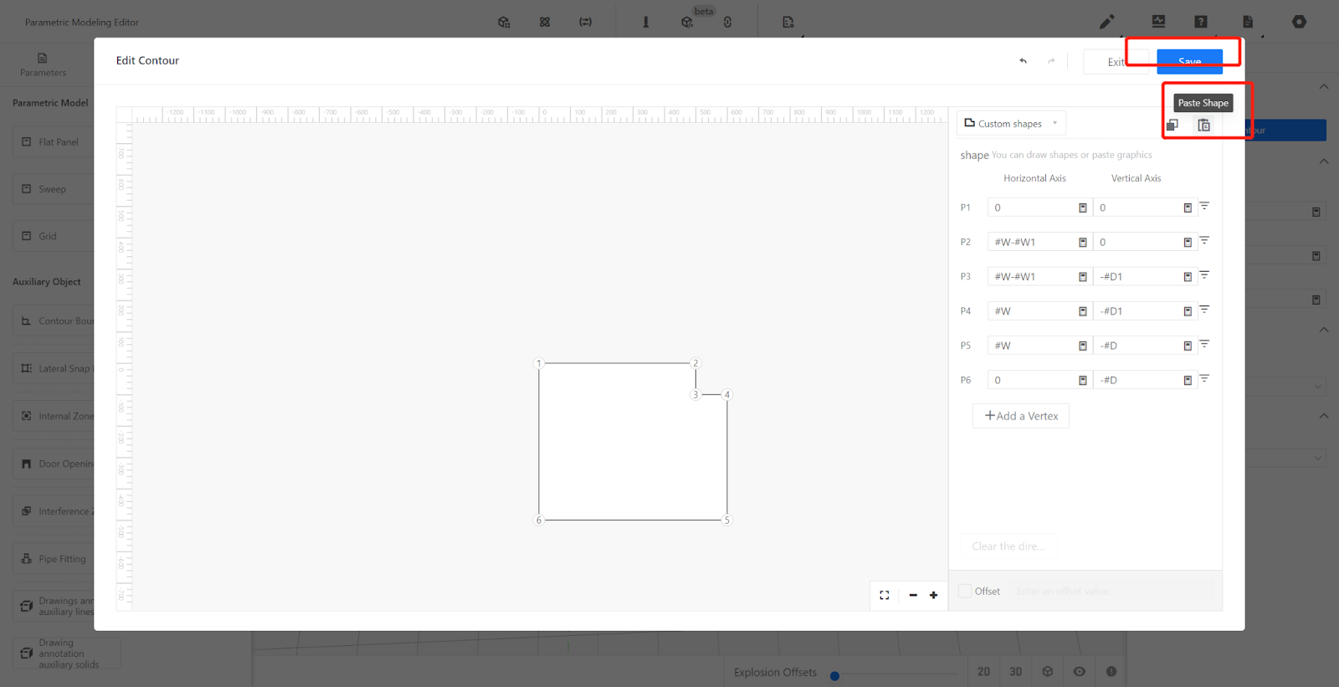Toggle the eye visibility icon in bottom bar
Viewport: 1339px width, 687px height.
tap(1080, 671)
